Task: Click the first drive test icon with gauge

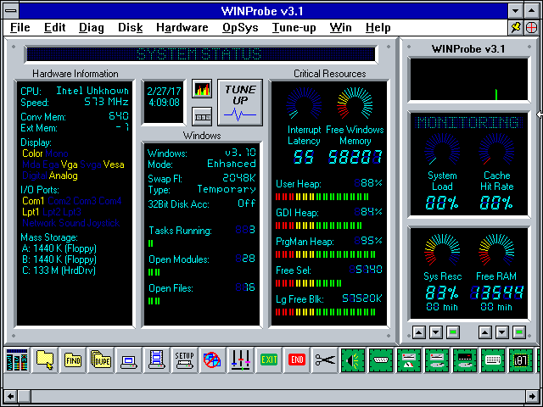Action: pyautogui.click(x=409, y=360)
